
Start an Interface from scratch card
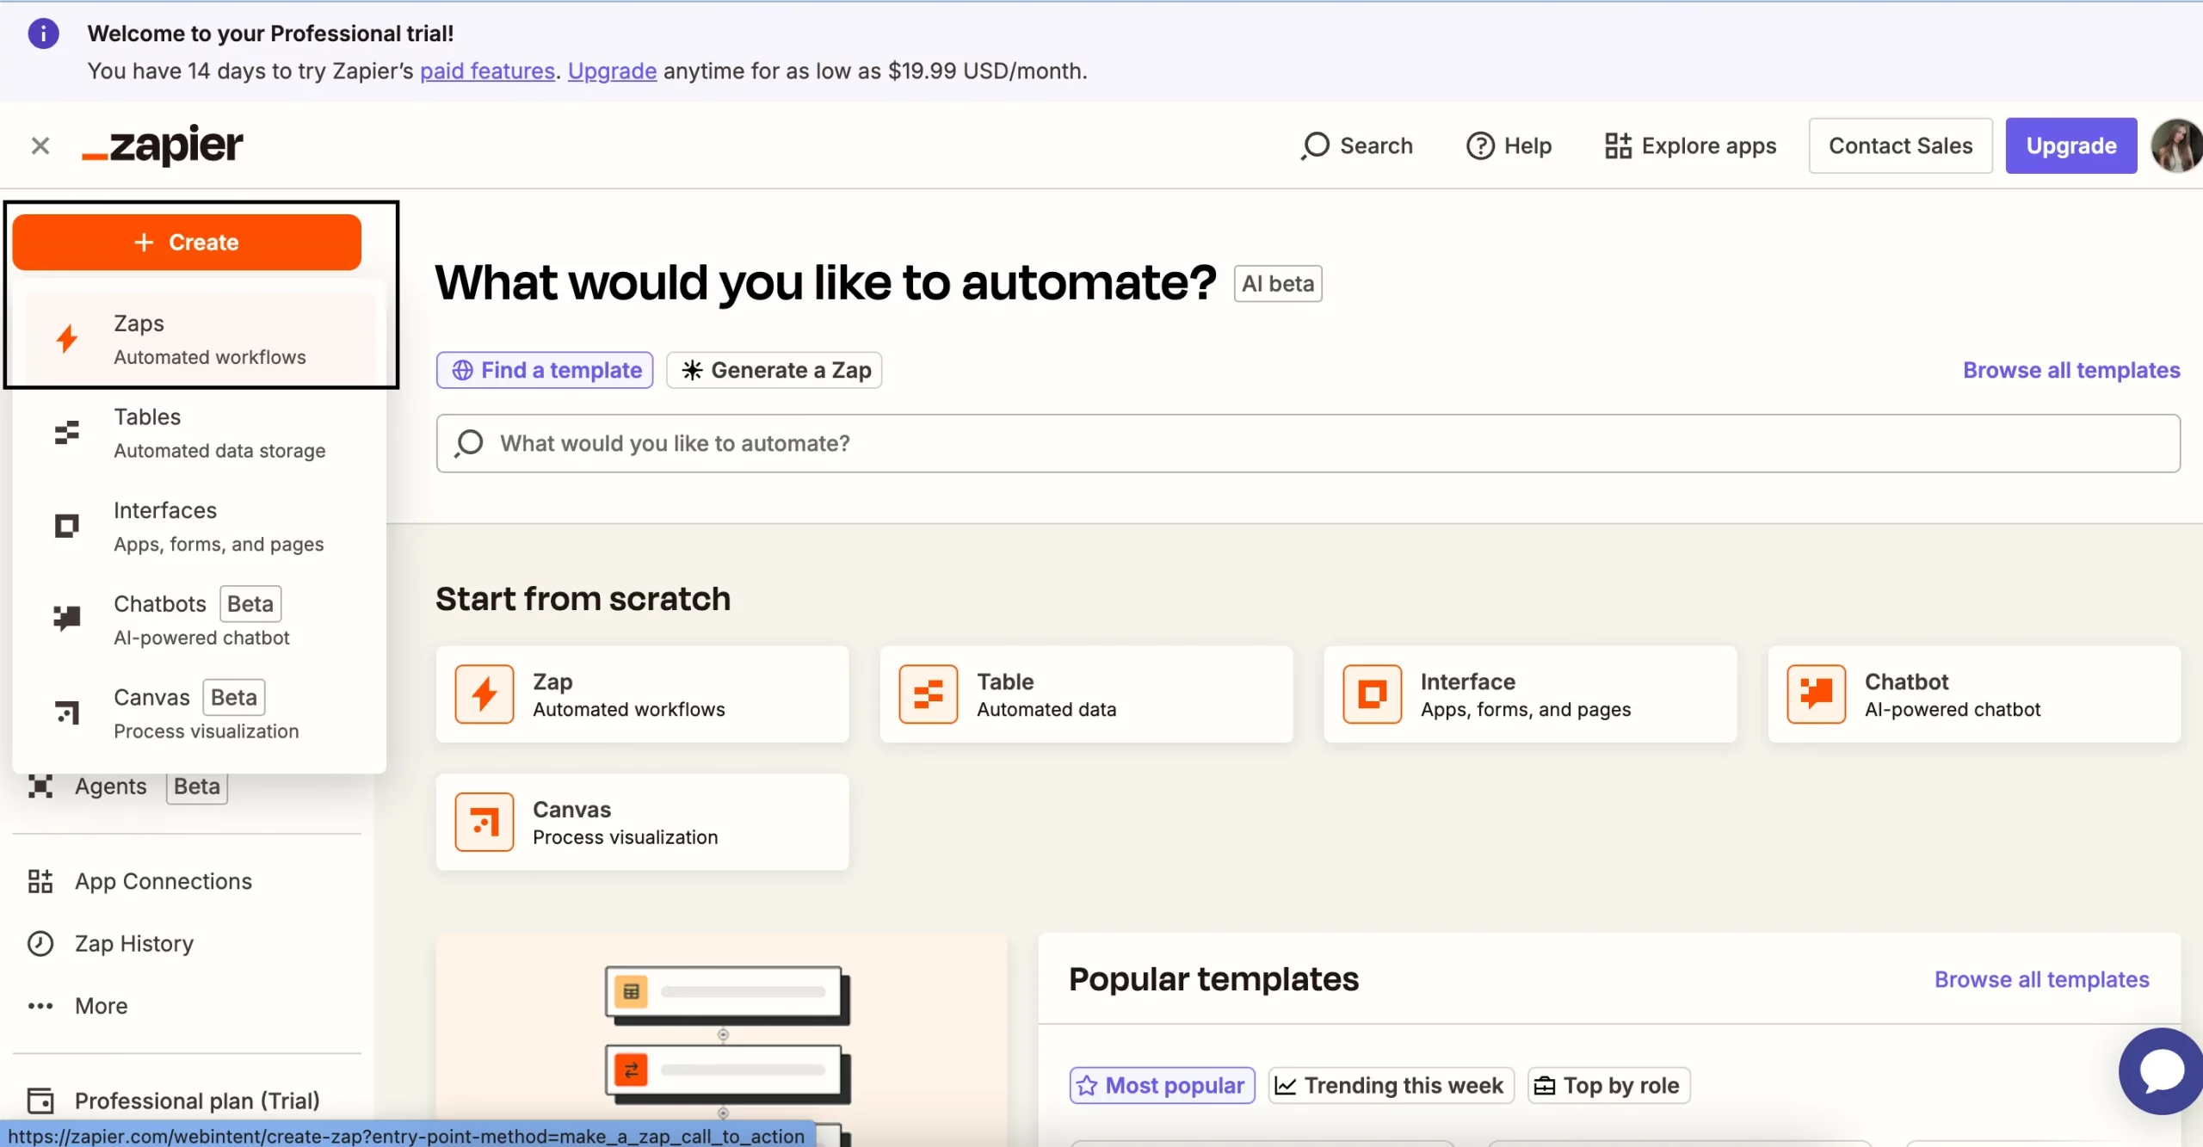pos(1530,694)
